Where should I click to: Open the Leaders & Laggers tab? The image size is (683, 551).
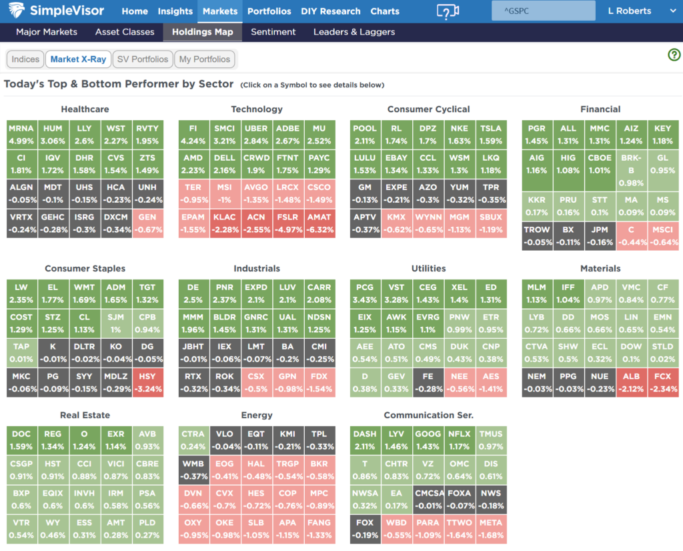[354, 32]
